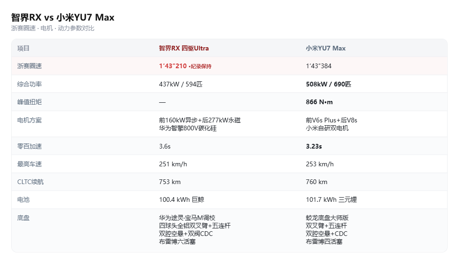Click the 866 N·m torque value
Viewport: 459px width, 256px height.
point(319,102)
